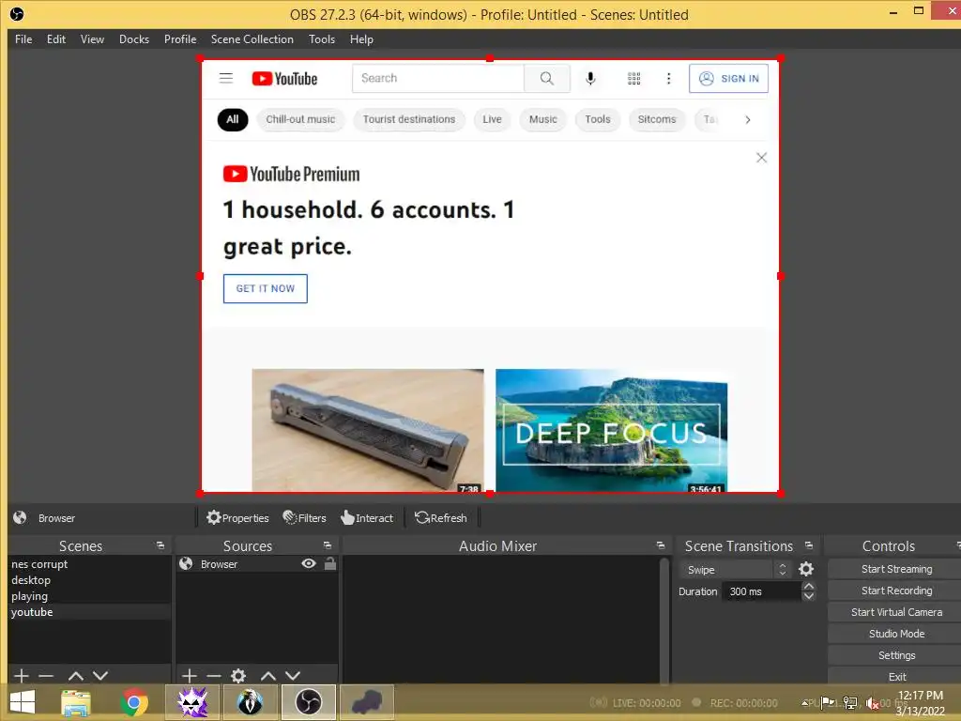Click the Exit button in Controls

point(896,677)
